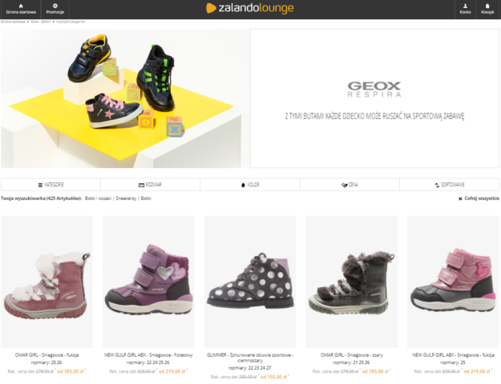The width and height of the screenshot is (501, 384).
Task: Remove the Sneakersy filter tag
Action: pyautogui.click(x=126, y=198)
